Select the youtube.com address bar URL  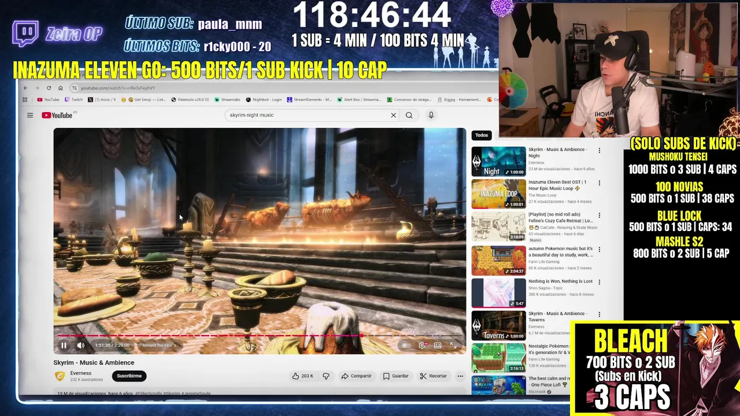click(118, 88)
